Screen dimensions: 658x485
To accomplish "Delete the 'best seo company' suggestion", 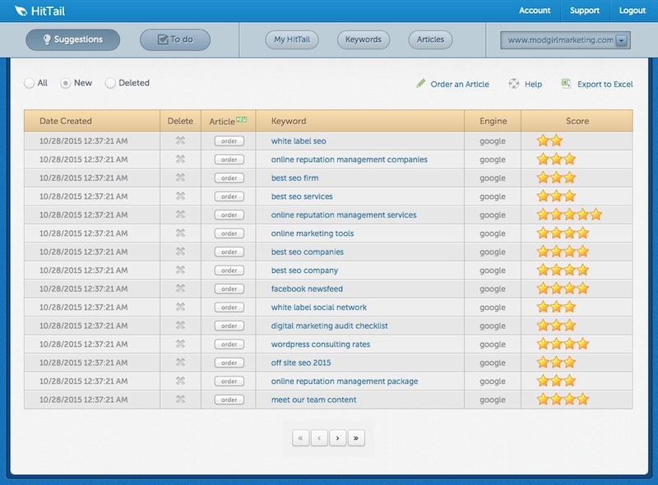I will (x=180, y=270).
